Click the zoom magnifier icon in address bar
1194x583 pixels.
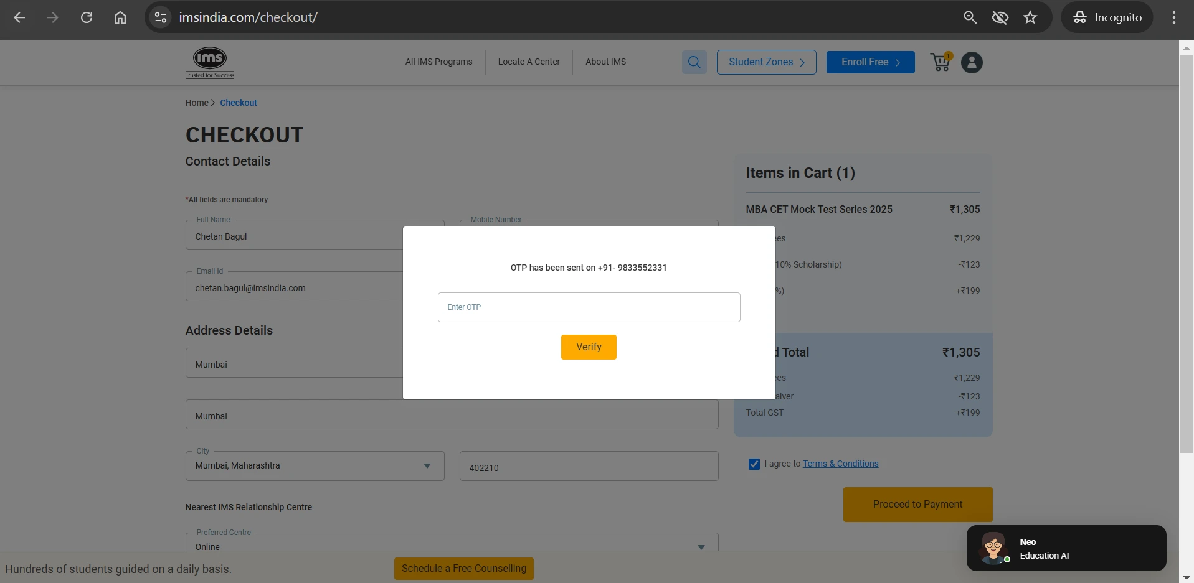coord(970,17)
